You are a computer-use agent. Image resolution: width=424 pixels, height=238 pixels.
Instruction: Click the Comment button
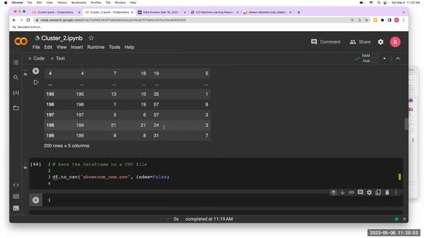coord(325,42)
